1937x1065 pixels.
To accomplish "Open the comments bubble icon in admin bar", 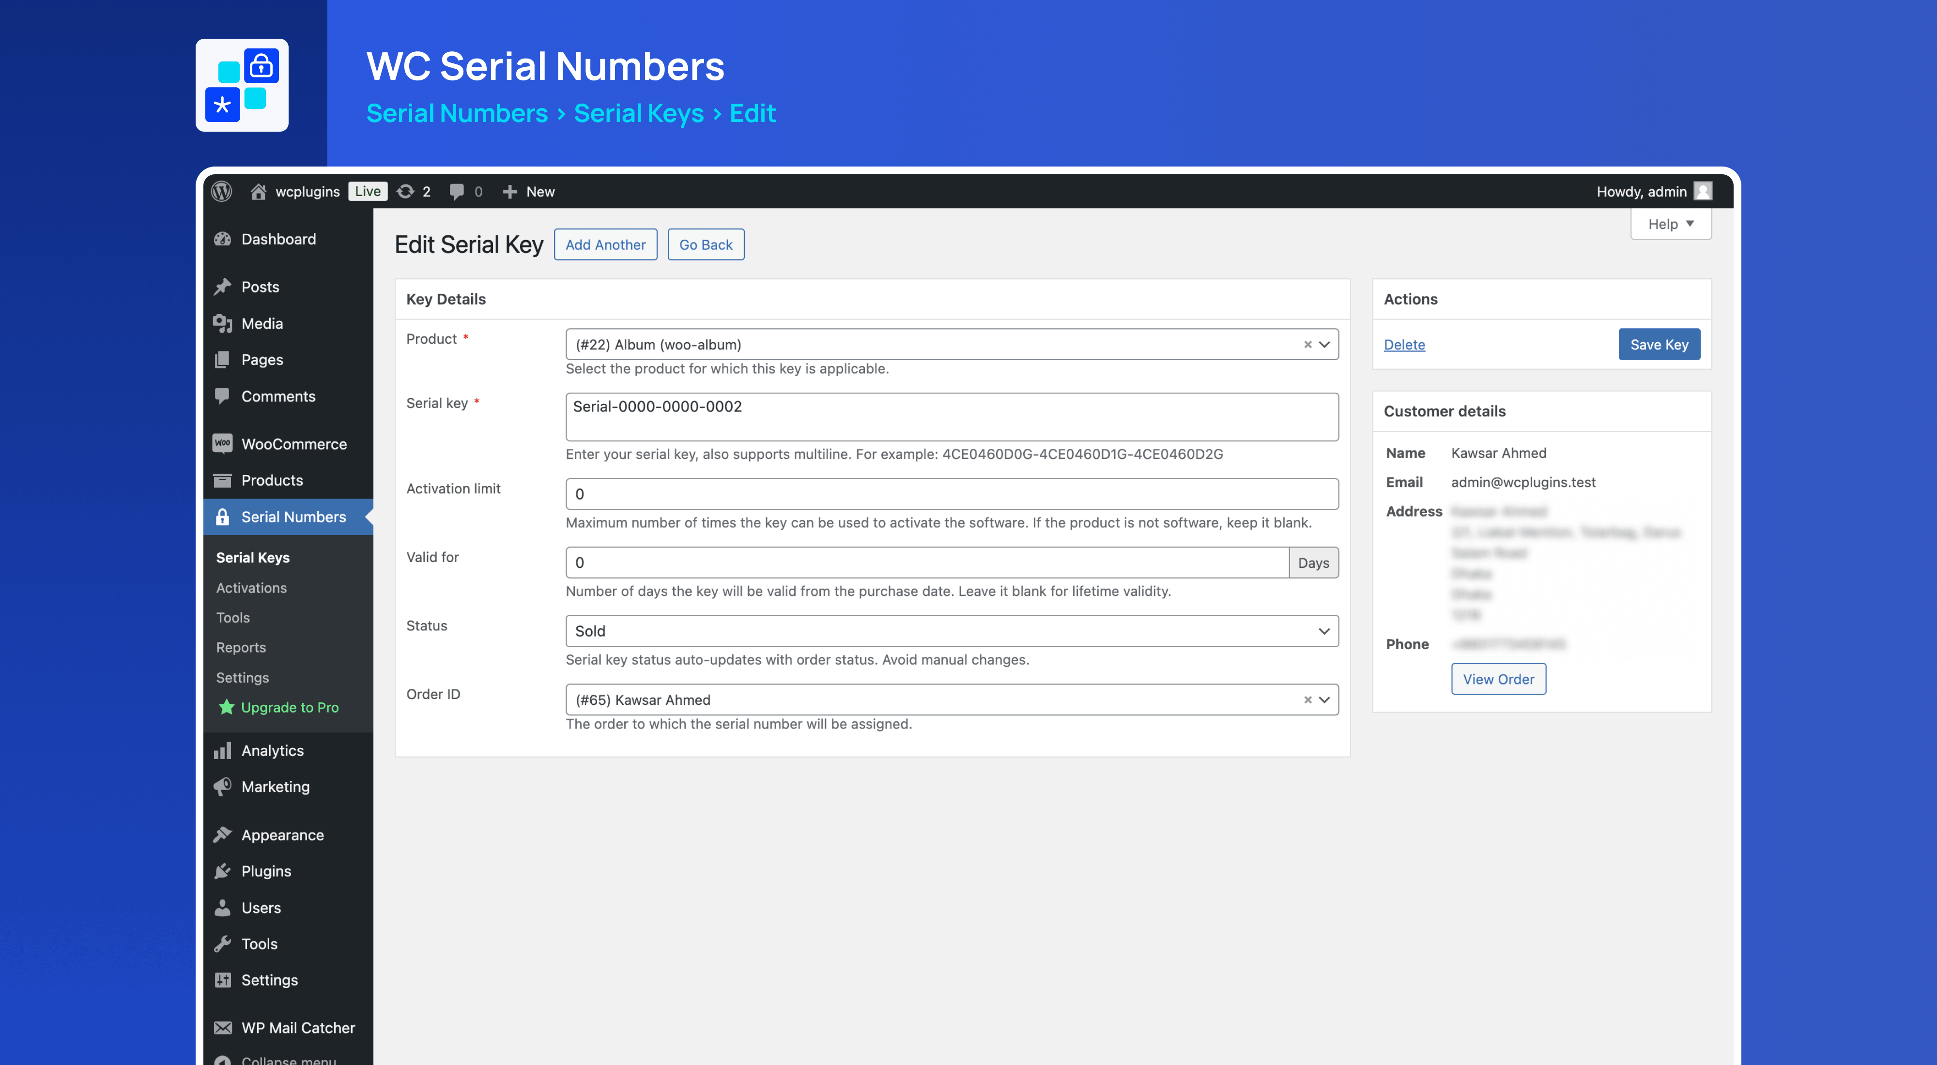I will (x=457, y=192).
